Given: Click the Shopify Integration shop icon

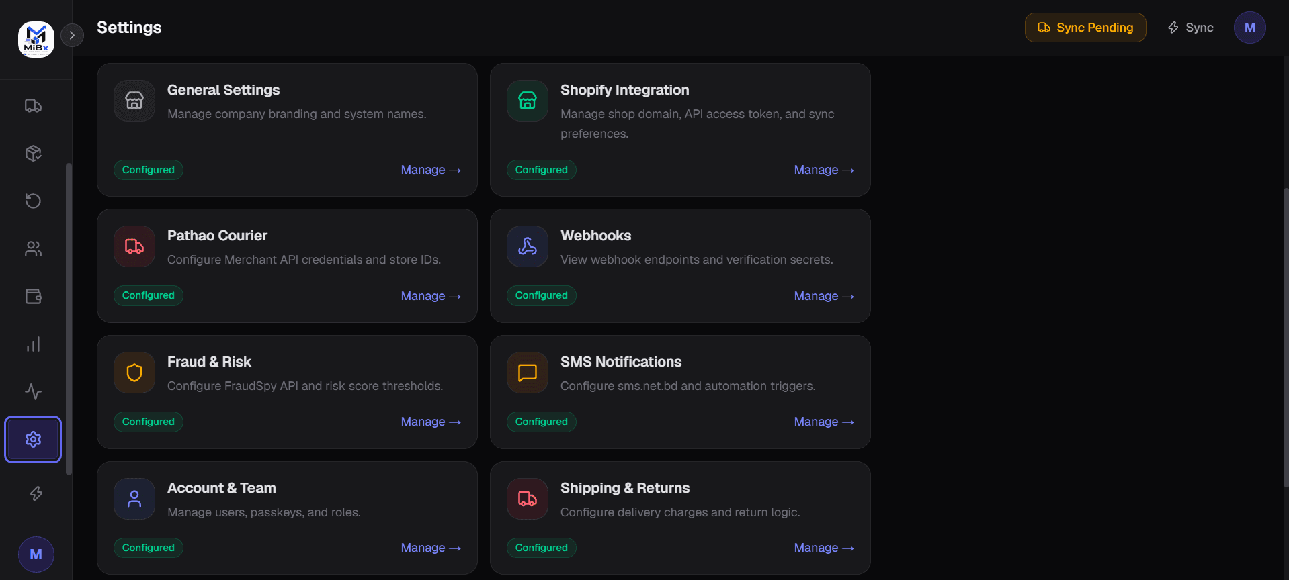Looking at the screenshot, I should tap(528, 101).
